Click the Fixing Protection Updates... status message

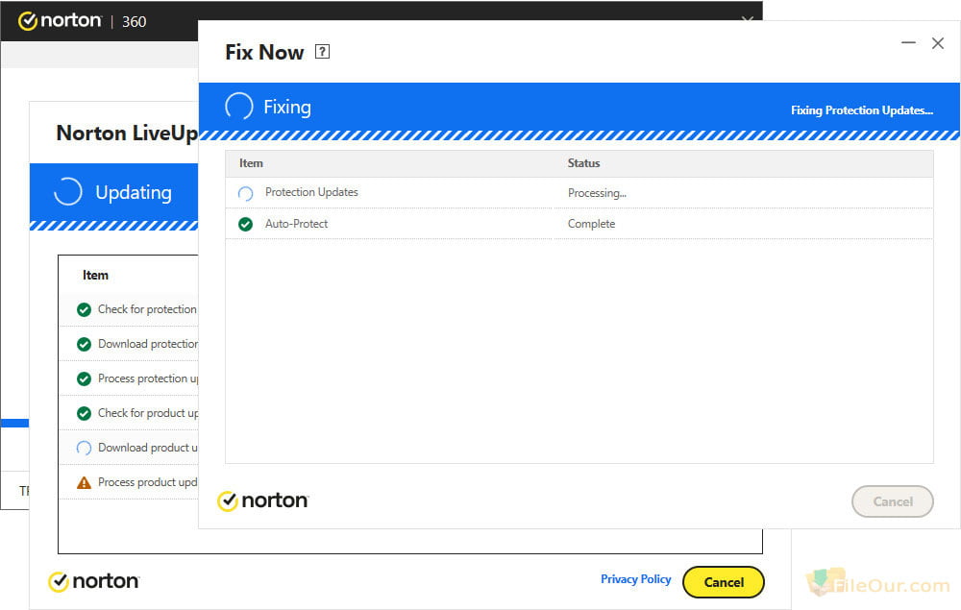tap(862, 110)
